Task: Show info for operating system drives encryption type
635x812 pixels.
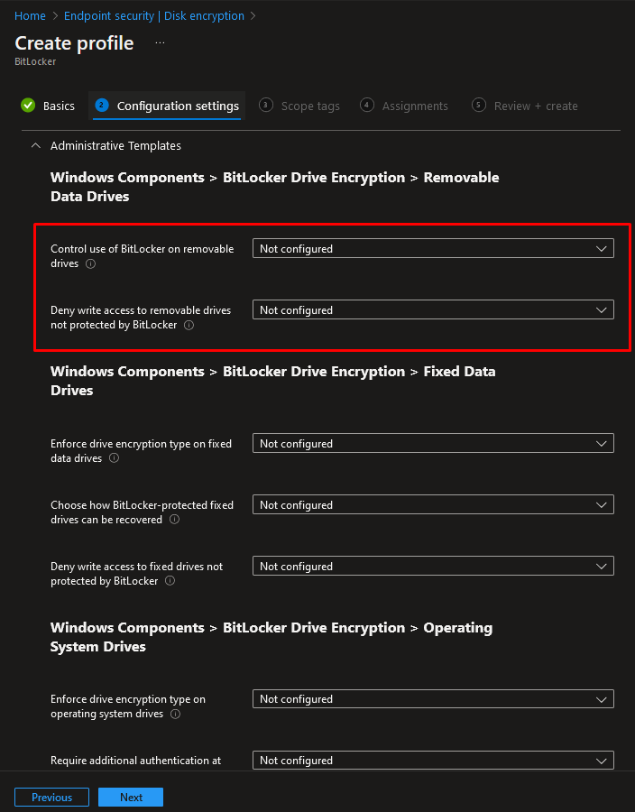Action: (176, 715)
